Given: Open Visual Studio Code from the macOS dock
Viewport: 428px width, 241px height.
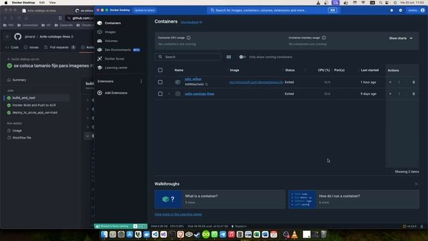Looking at the screenshot, I should tap(155, 234).
